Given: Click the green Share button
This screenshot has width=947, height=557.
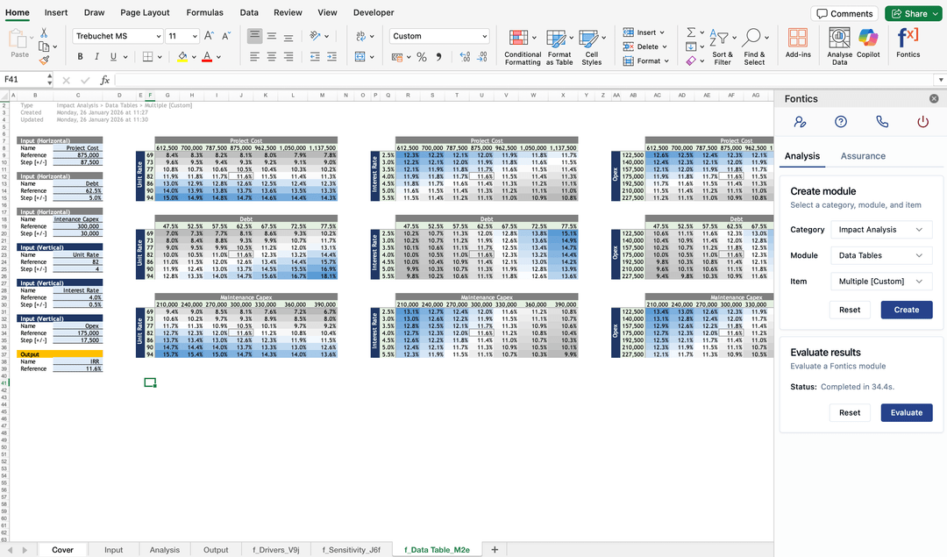Looking at the screenshot, I should 913,13.
